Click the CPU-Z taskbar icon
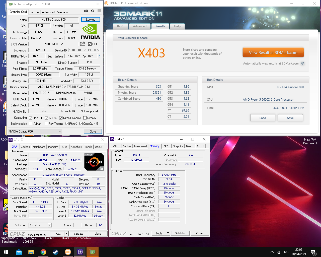 [x=80, y=252]
